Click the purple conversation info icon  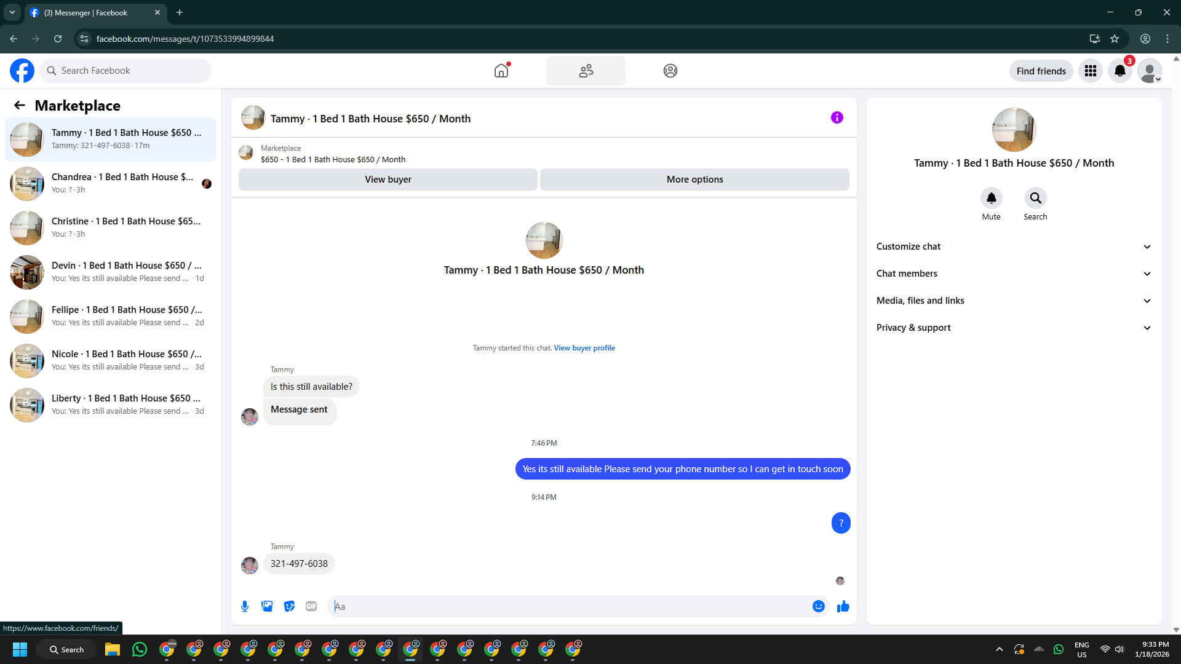(x=837, y=117)
